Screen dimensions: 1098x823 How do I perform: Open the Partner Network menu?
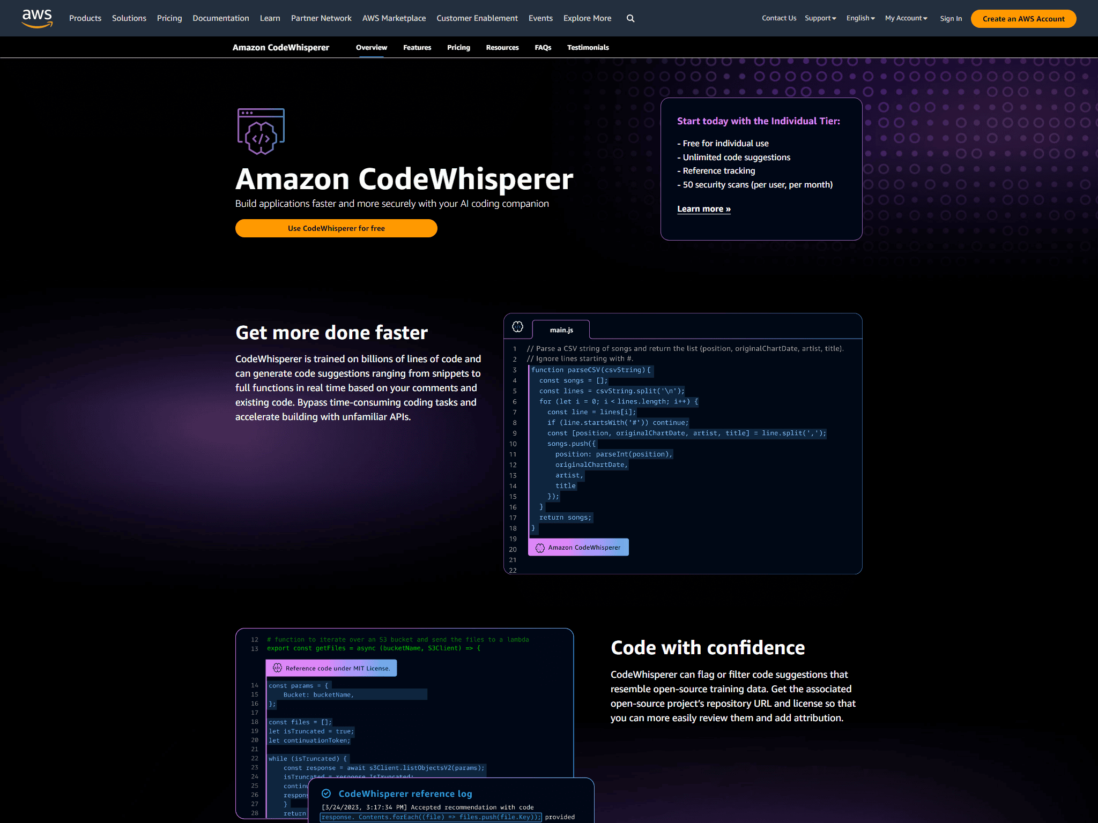coord(321,18)
